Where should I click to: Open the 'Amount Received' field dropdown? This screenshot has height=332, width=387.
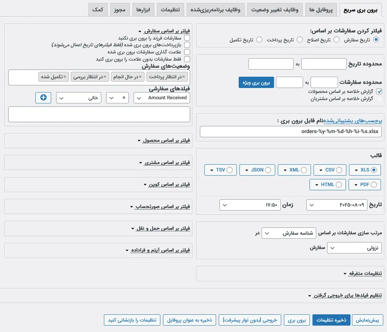[162, 98]
